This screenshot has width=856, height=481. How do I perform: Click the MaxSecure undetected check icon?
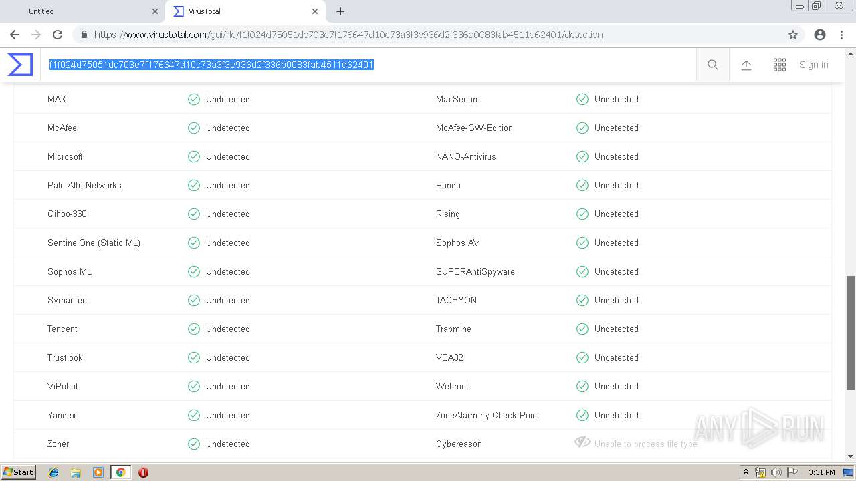(582, 99)
